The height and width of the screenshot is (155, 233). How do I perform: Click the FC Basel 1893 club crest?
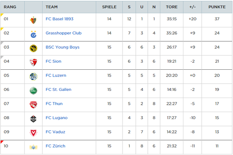(33, 20)
